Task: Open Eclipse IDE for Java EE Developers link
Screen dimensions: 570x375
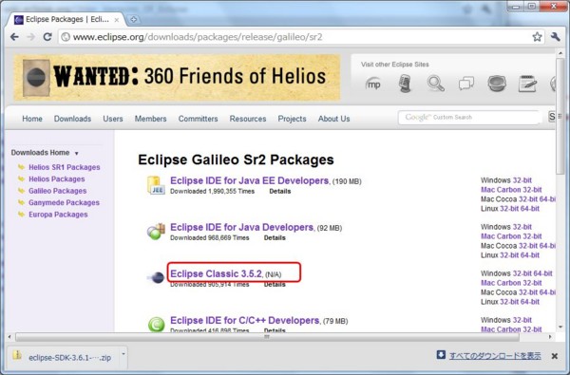Action: (x=249, y=180)
